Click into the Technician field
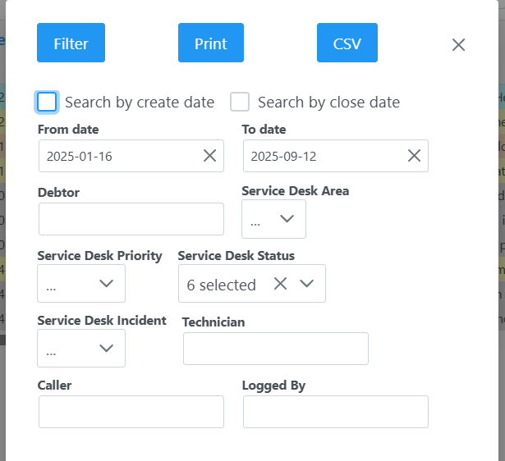Screen dimensions: 505x461 [275, 349]
